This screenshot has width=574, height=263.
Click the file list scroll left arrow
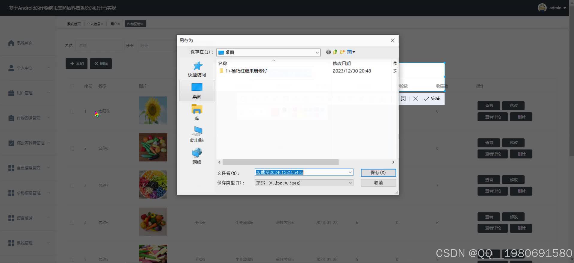click(219, 162)
